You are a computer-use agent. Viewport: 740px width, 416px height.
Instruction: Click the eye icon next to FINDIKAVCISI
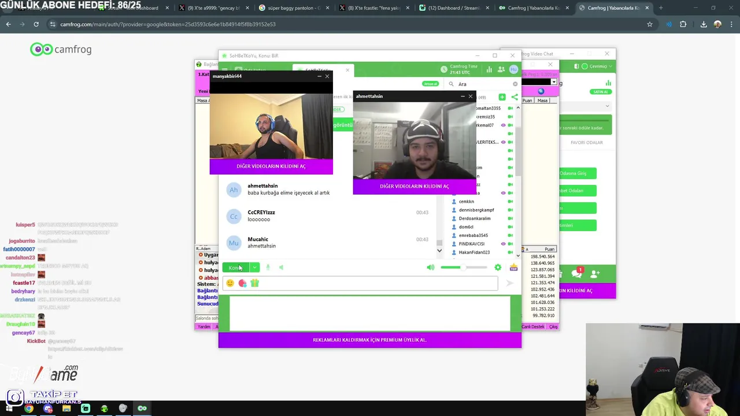[503, 244]
